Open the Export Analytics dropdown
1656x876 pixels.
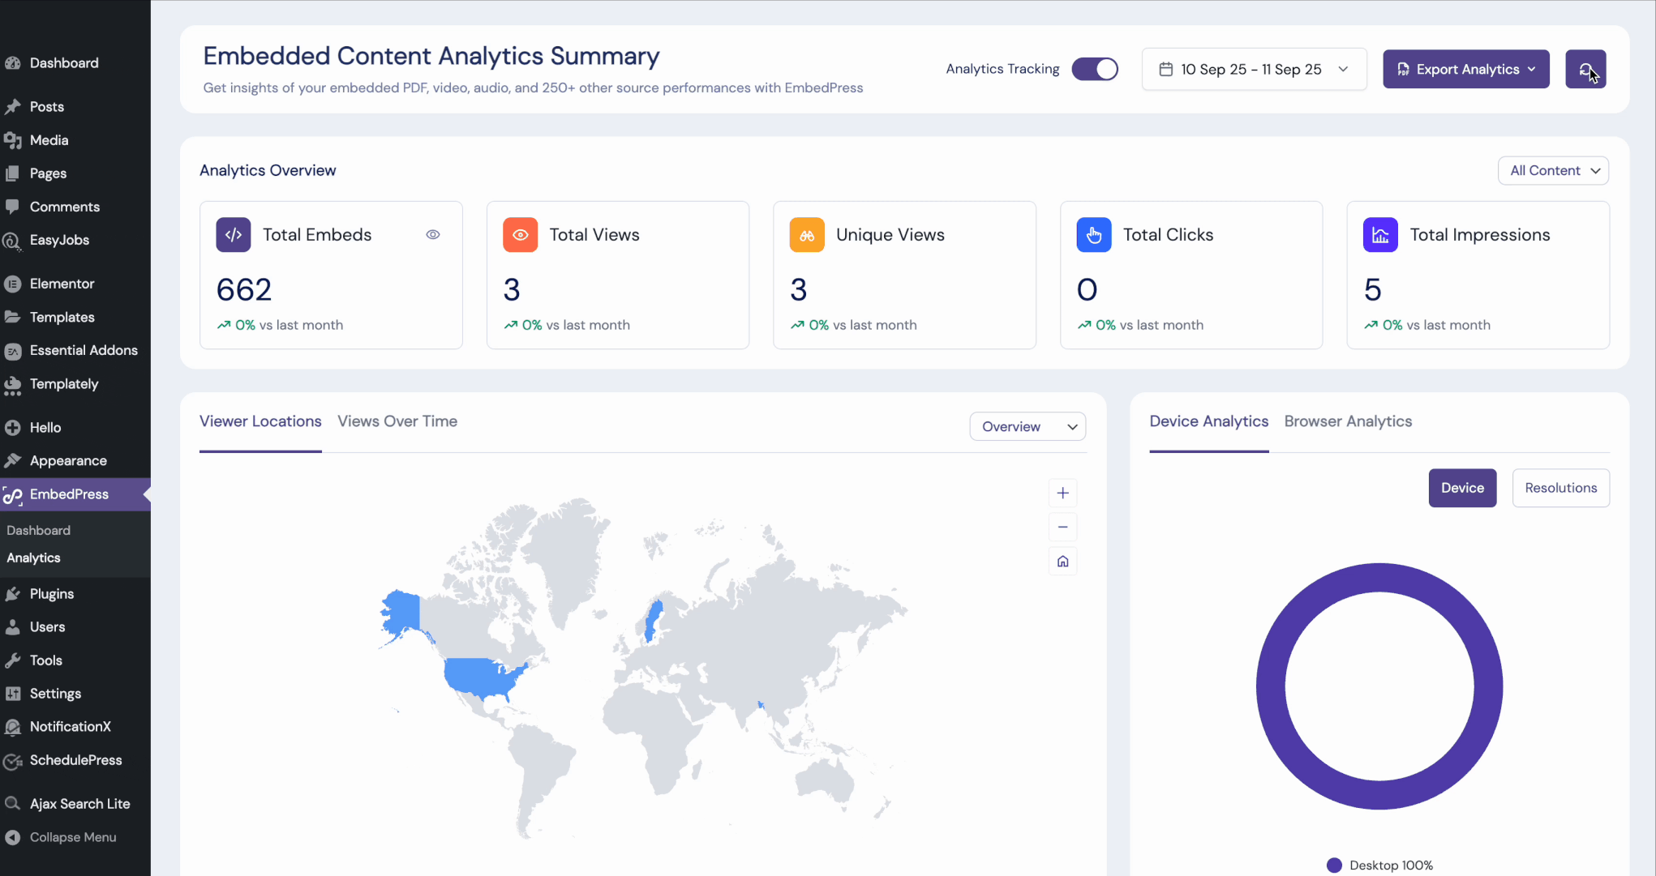[1466, 69]
